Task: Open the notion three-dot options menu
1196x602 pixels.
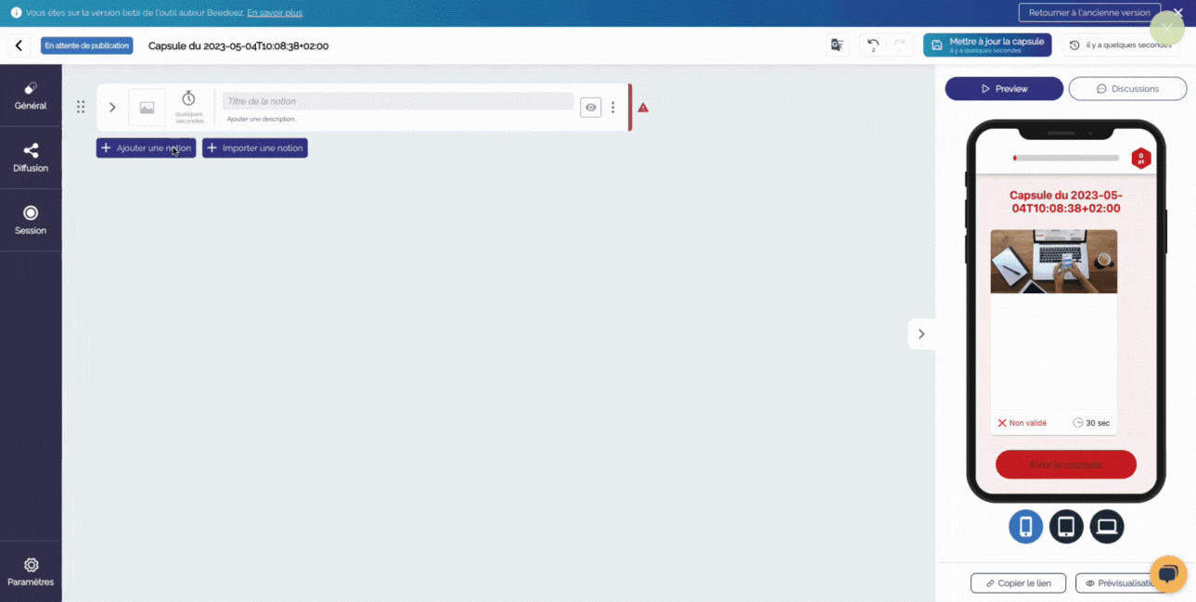Action: click(x=612, y=108)
